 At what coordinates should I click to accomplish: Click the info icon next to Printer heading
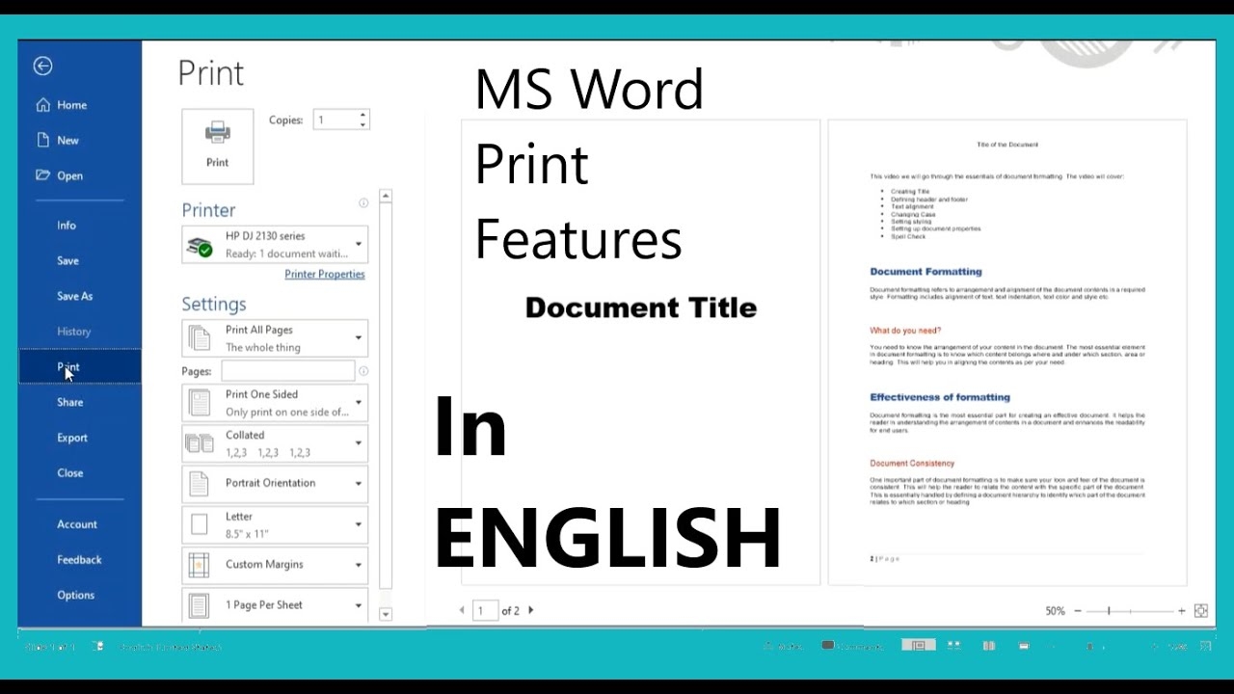point(363,203)
